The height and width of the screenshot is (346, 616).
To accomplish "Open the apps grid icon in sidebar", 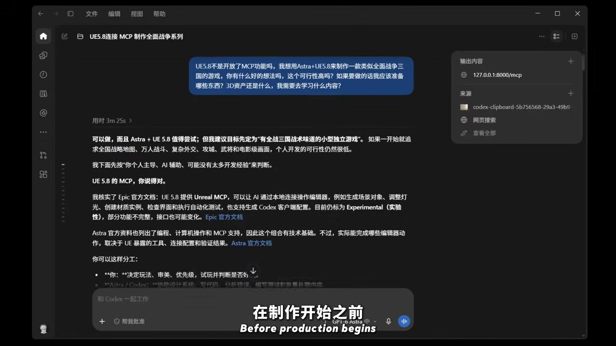I will (x=43, y=174).
